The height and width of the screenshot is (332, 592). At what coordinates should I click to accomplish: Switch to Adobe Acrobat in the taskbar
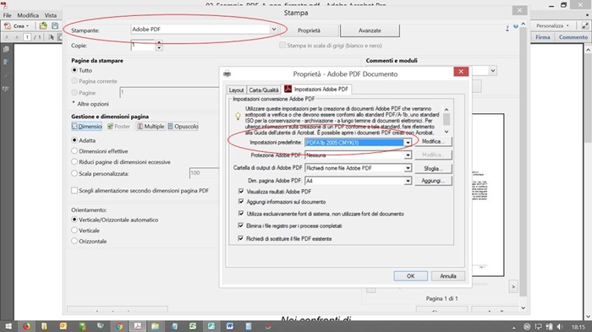tap(137, 326)
